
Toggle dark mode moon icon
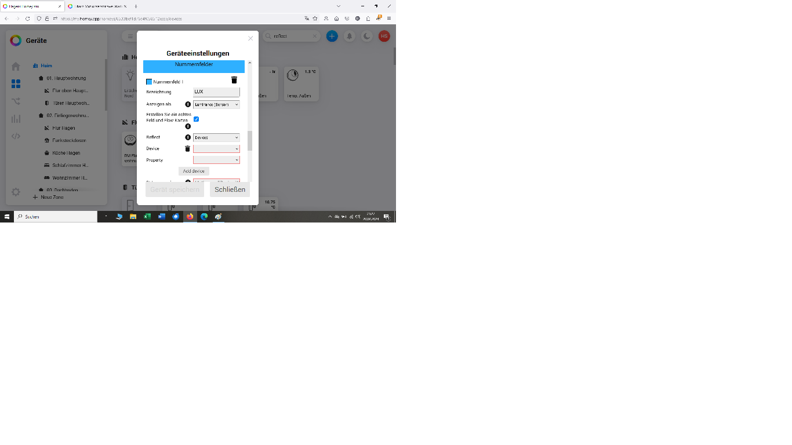[x=367, y=36]
